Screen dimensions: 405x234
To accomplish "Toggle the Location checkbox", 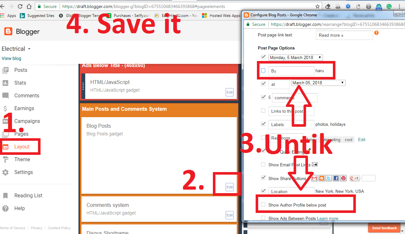I will coord(263,191).
